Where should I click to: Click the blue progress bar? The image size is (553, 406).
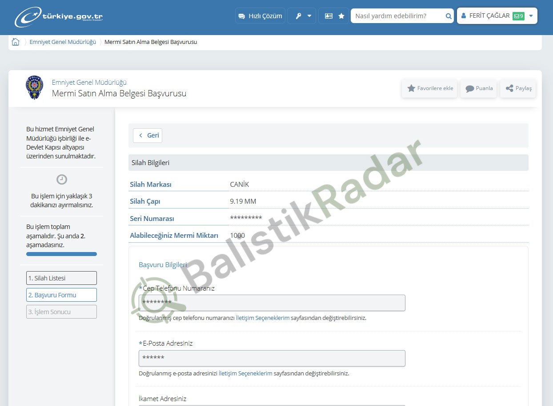(x=61, y=254)
